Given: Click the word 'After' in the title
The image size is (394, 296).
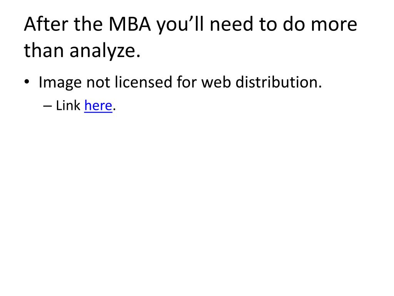Looking at the screenshot, I should [x=46, y=24].
